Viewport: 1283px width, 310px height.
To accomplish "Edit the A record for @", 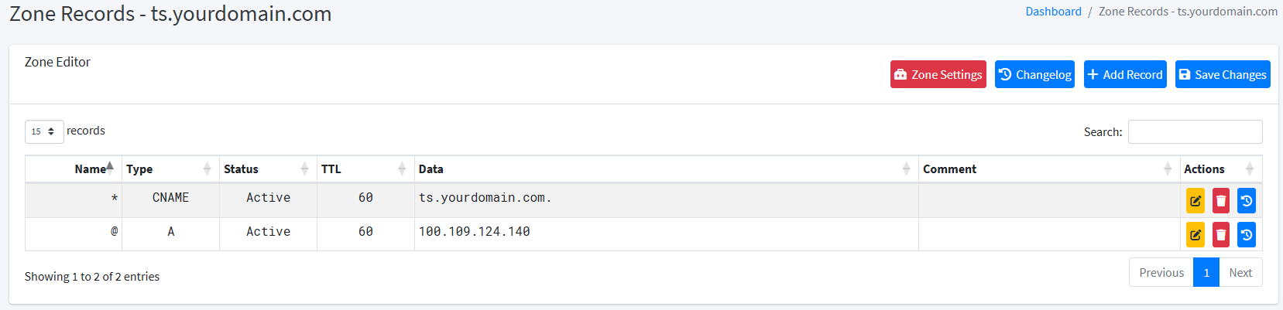I will [1196, 235].
